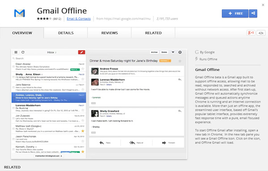
Task: Expand quoted text in Shelly's message
Action: (x=93, y=133)
